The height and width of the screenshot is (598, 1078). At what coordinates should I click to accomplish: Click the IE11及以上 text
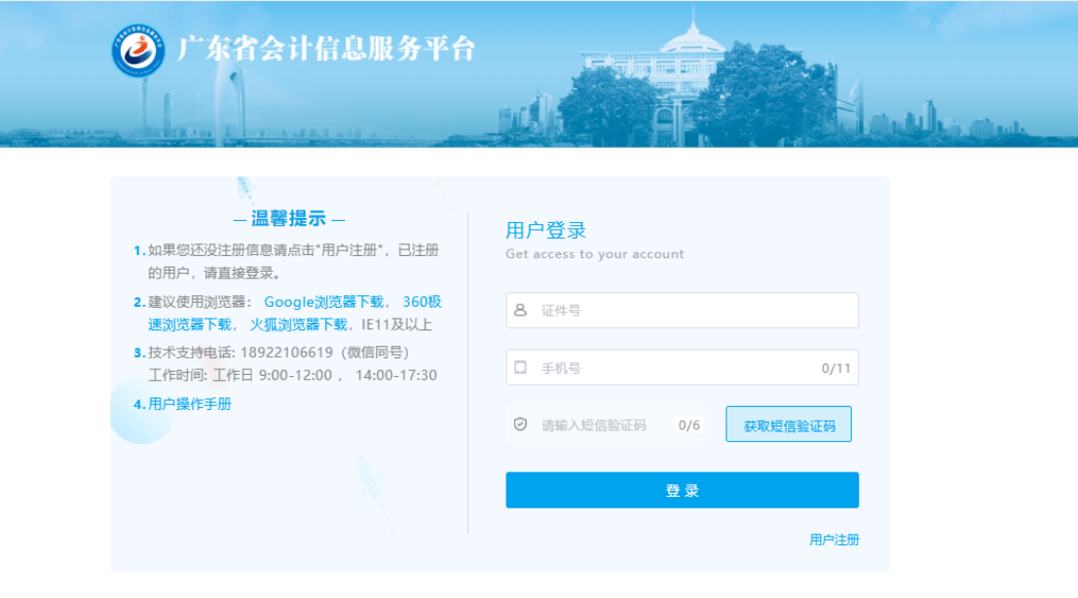tap(397, 324)
